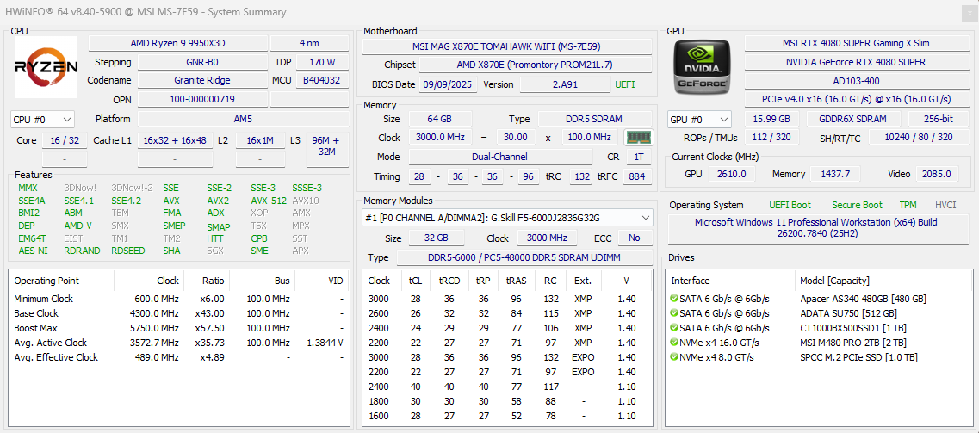Viewport: 979px width, 433px height.
Task: Click the 100-000000719 OPN field
Action: 202,99
